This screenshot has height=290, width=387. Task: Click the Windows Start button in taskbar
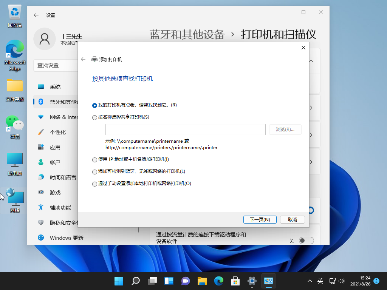coord(119,281)
